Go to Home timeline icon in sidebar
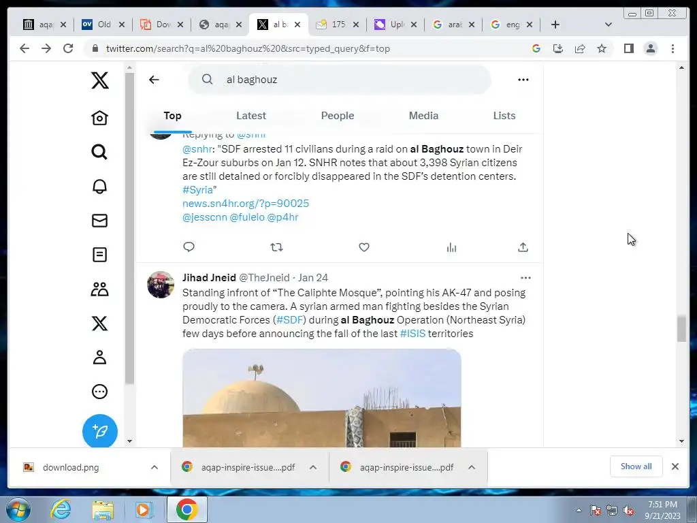This screenshot has width=697, height=523. [x=99, y=118]
